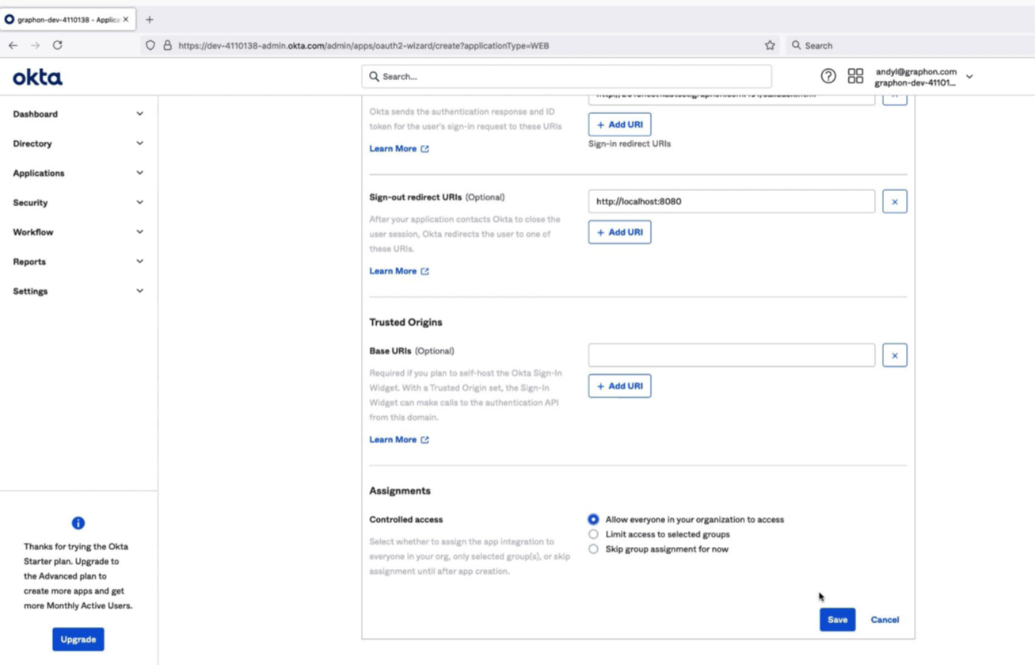Expand the Reports menu chevron
Viewport: 1035px width, 665px height.
click(x=140, y=262)
